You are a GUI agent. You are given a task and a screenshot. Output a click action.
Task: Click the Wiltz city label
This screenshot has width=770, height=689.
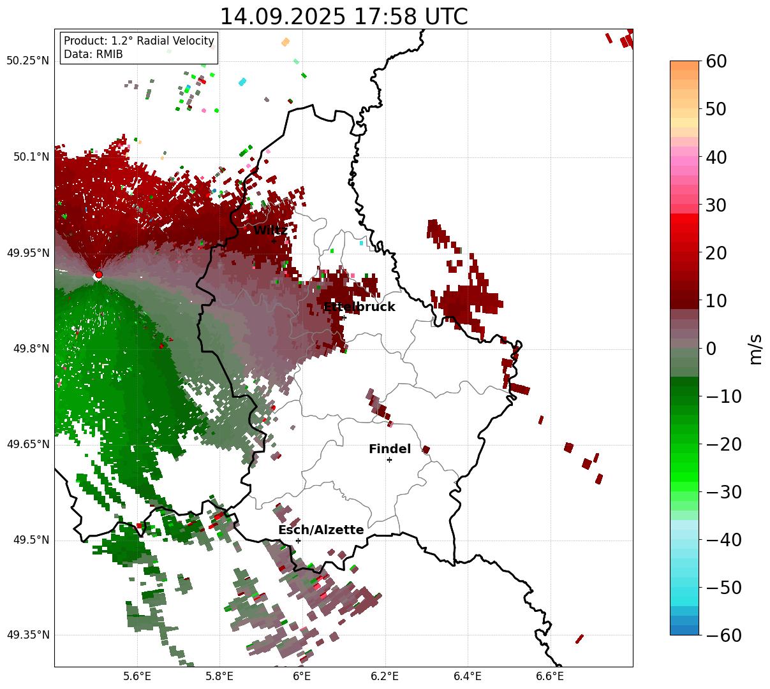pyautogui.click(x=270, y=231)
